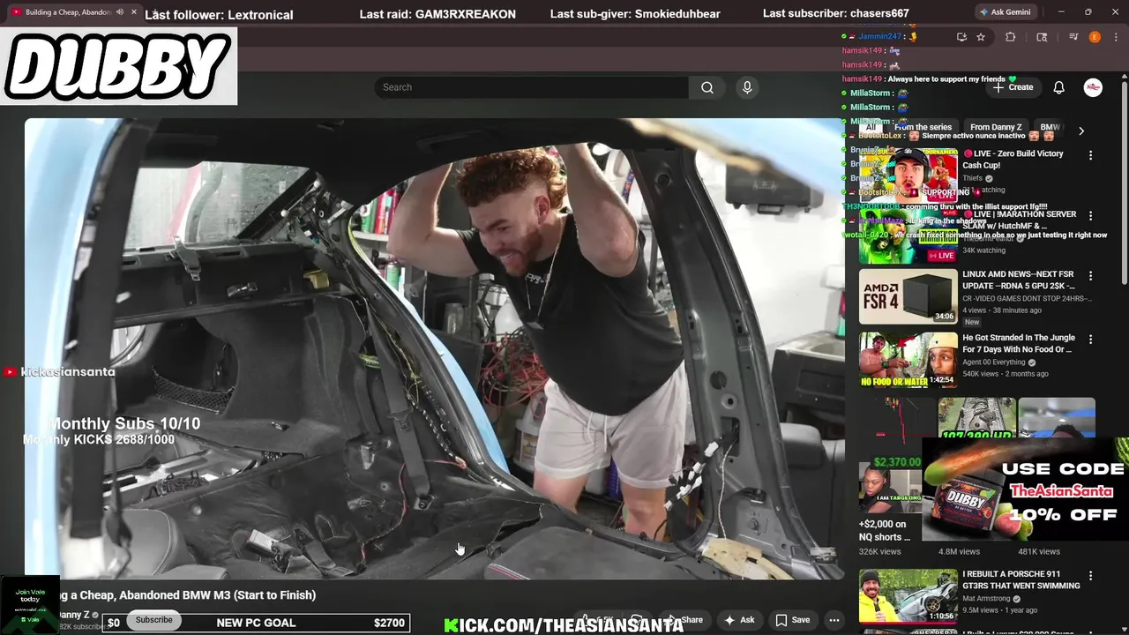Image resolution: width=1129 pixels, height=635 pixels.
Task: Click the '34K watching' text
Action: tap(983, 250)
